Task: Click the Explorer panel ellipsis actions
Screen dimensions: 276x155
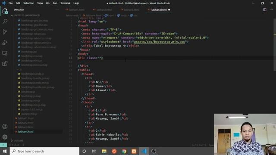Action: pos(57,9)
